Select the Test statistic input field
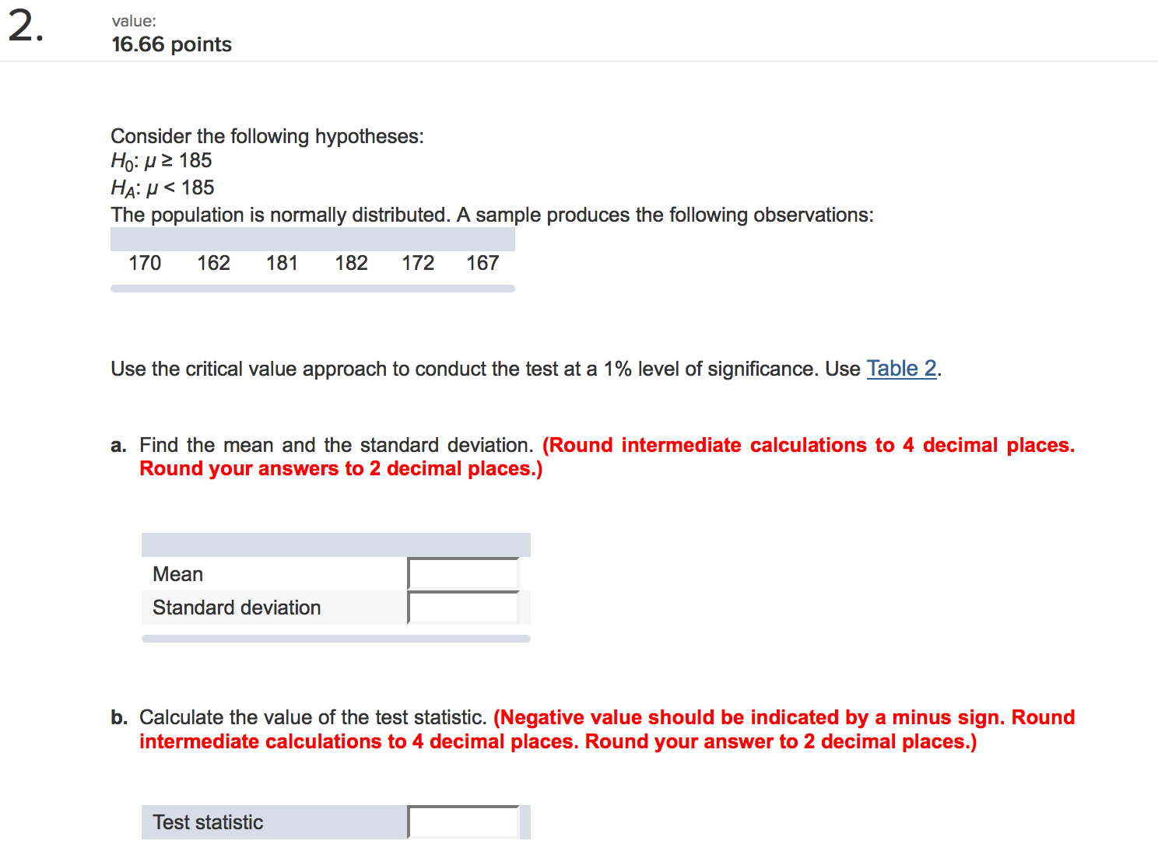1158x865 pixels. click(463, 822)
